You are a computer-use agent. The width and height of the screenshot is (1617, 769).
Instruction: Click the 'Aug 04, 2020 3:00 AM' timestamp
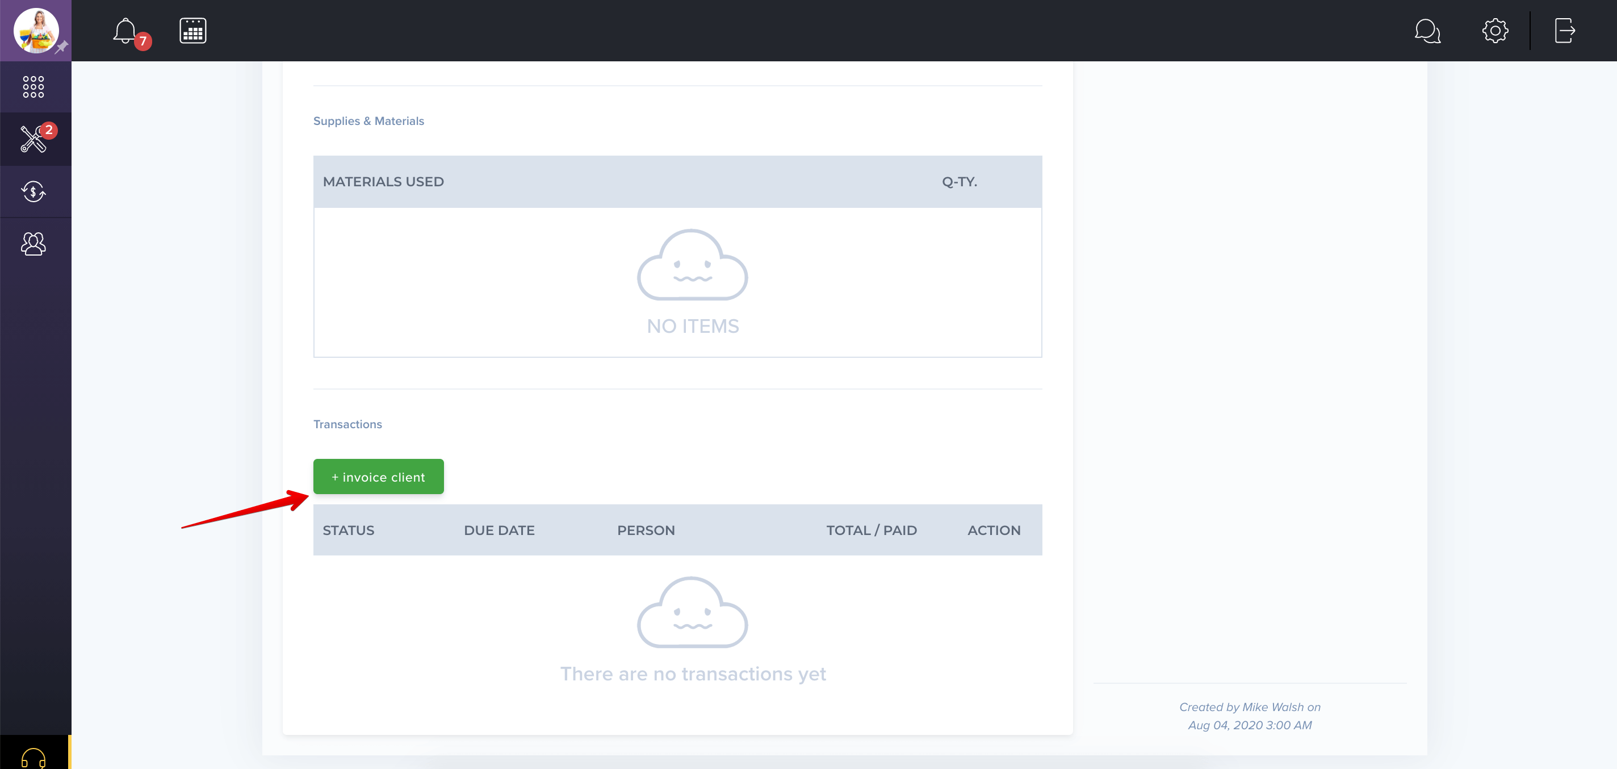pos(1250,725)
